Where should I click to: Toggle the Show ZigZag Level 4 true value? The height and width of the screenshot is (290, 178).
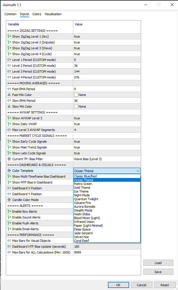77,54
